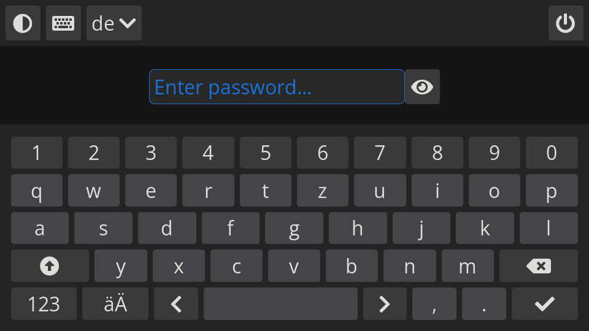The width and height of the screenshot is (589, 331).
Task: Switch to the 123 symbols layout
Action: pyautogui.click(x=44, y=303)
